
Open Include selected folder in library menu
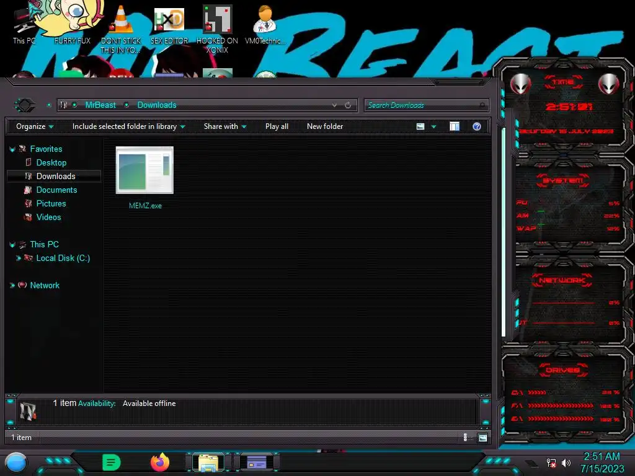128,126
